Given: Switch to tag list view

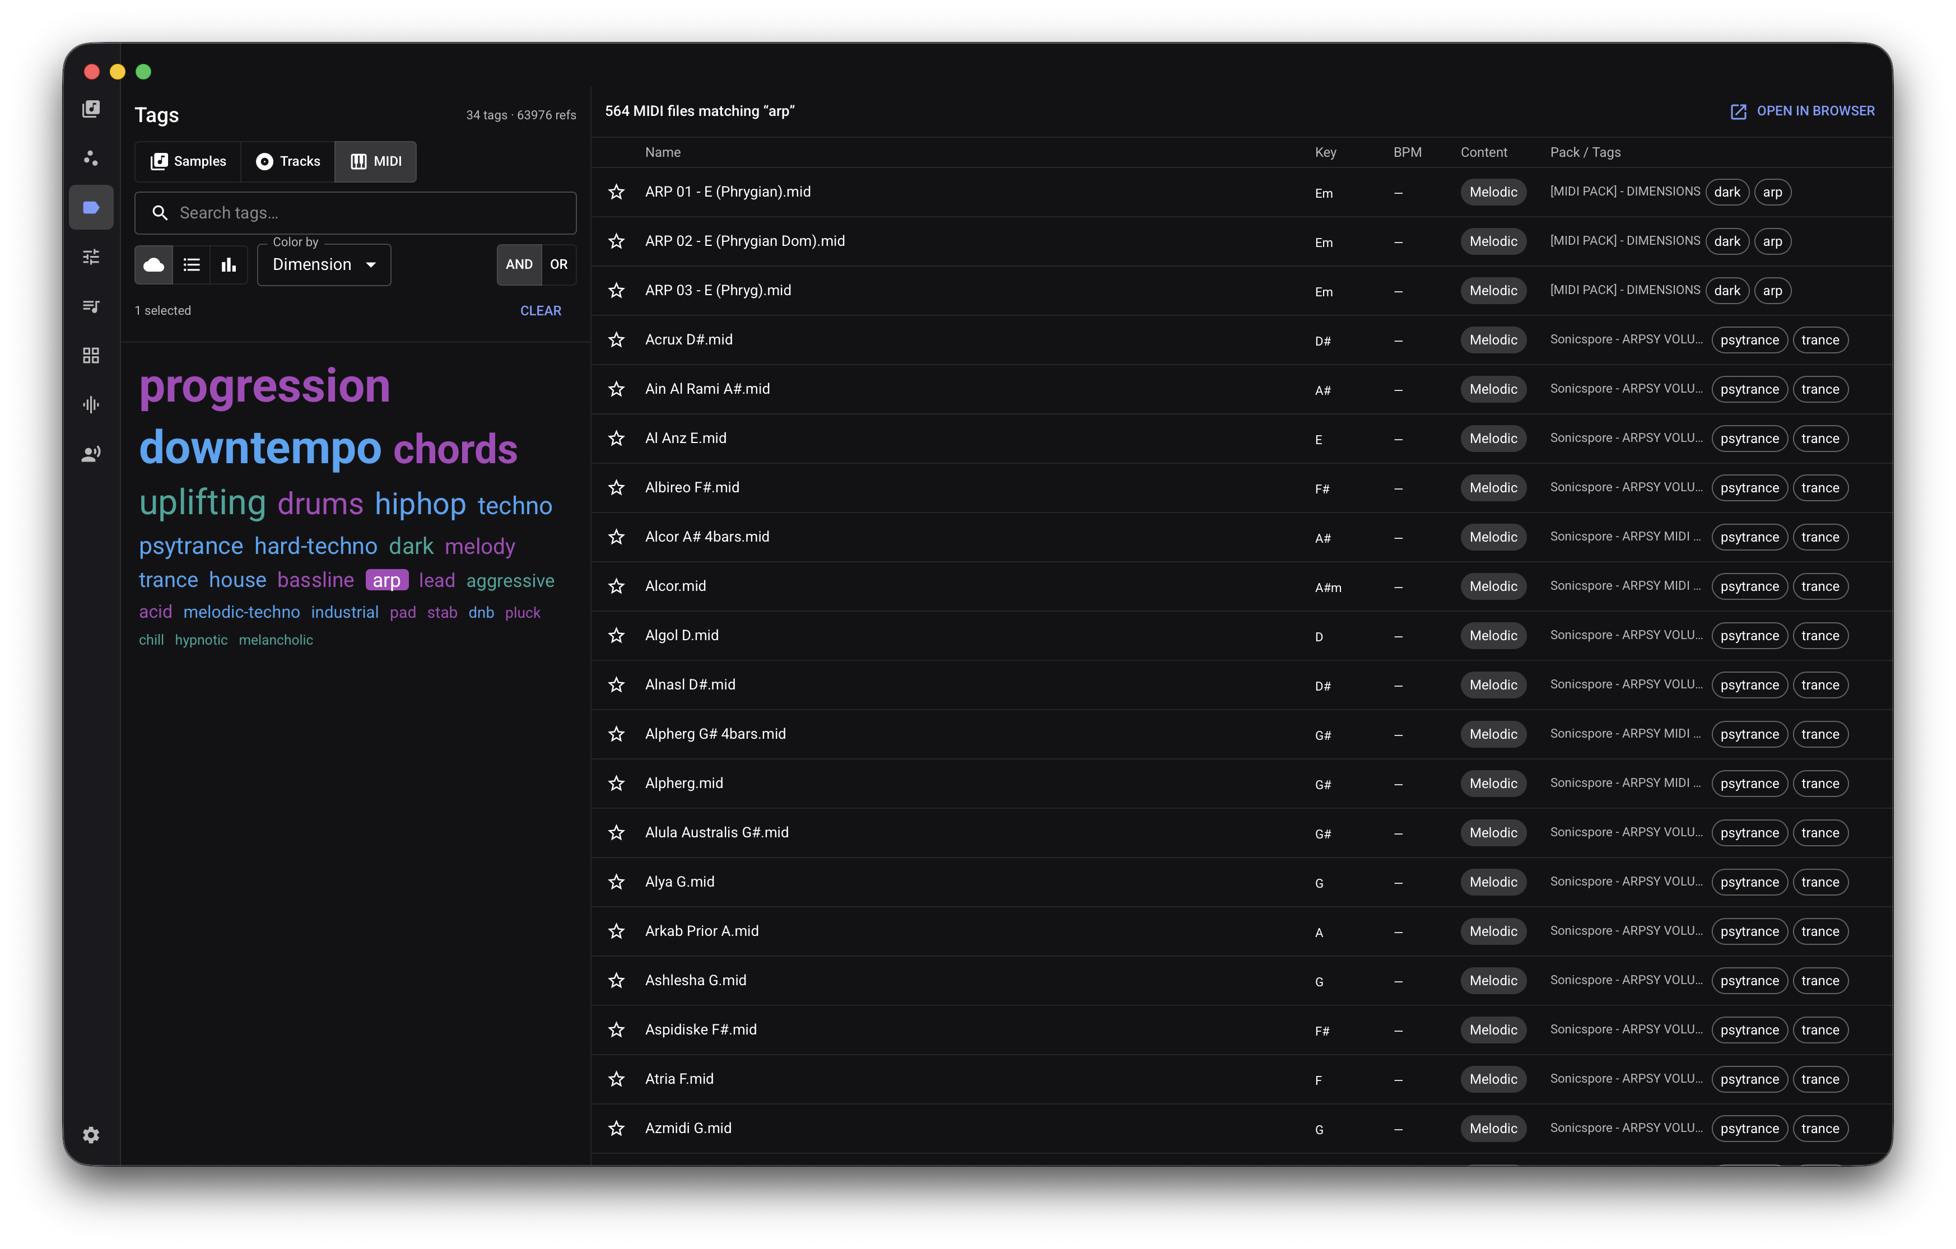Looking at the screenshot, I should pos(192,265).
